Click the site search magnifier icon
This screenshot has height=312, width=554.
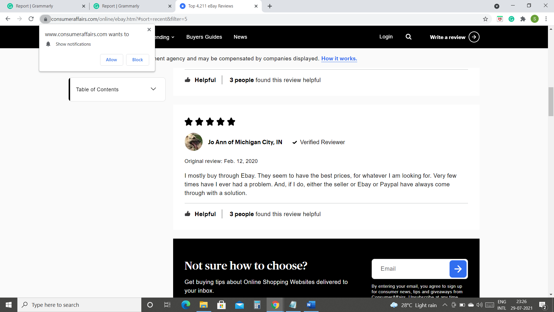(409, 37)
